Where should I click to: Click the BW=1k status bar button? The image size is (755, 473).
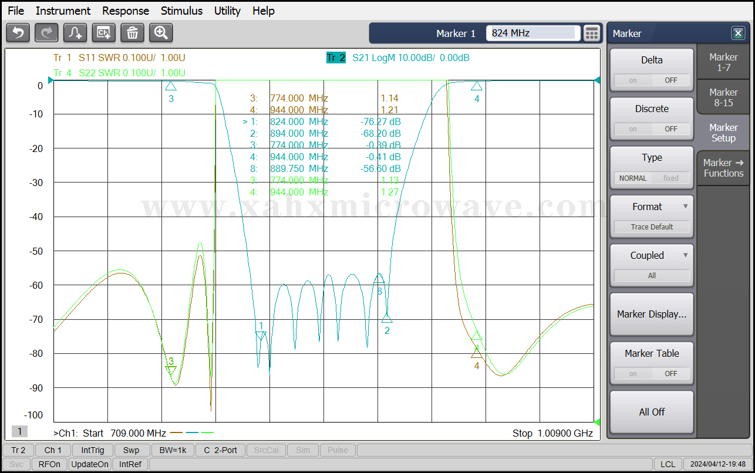[173, 450]
